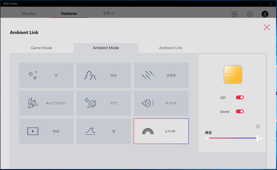Click the yellow color preview swatch
This screenshot has height=170, width=277.
pos(233,74)
